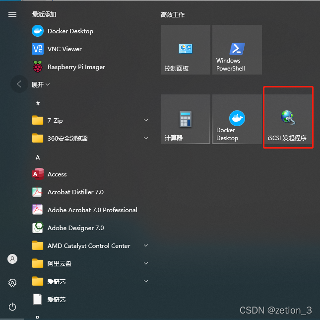This screenshot has width=320, height=320.
Task: Click the 高效工作 tile group header
Action: [x=173, y=15]
